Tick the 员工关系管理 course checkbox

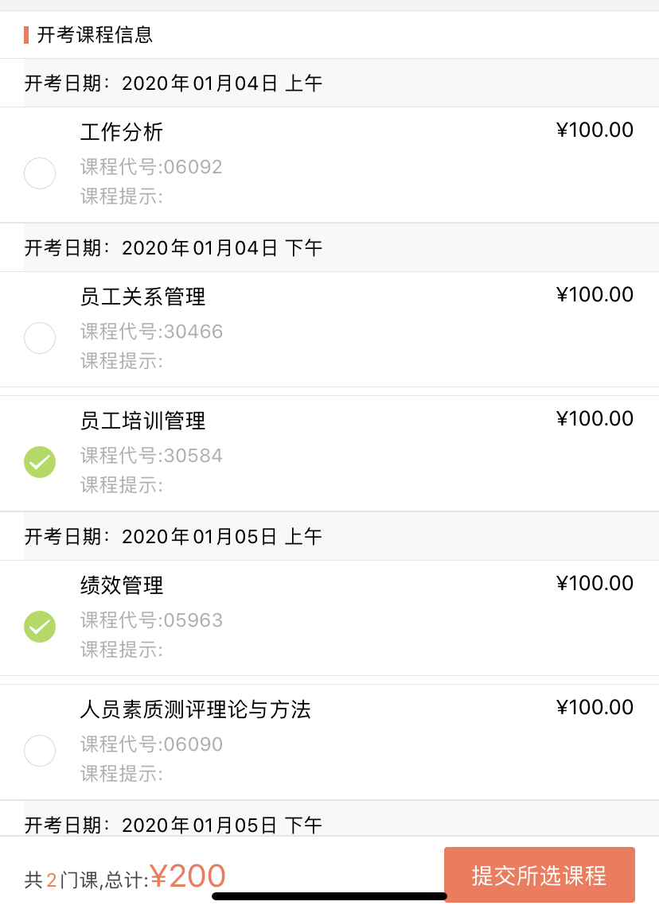point(40,338)
